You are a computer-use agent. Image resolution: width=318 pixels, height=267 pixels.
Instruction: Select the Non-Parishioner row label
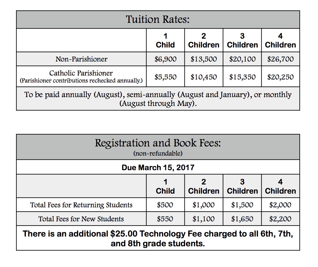click(81, 59)
